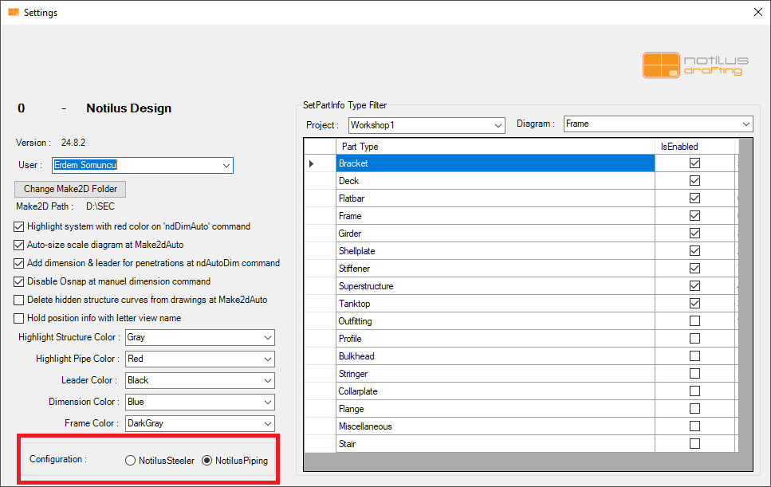
Task: Select the NotilusPiping configuration radio button
Action: [x=207, y=461]
